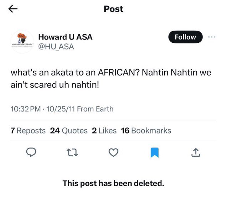The image size is (227, 199).
Task: Open the 16 Bookmarks count
Action: 146,131
